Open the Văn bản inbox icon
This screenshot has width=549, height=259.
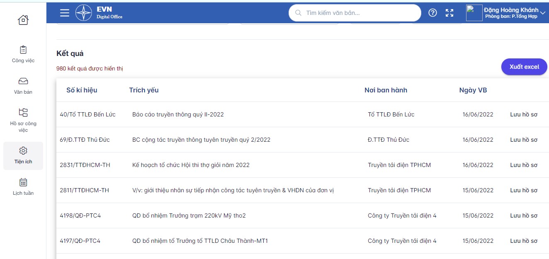23,81
